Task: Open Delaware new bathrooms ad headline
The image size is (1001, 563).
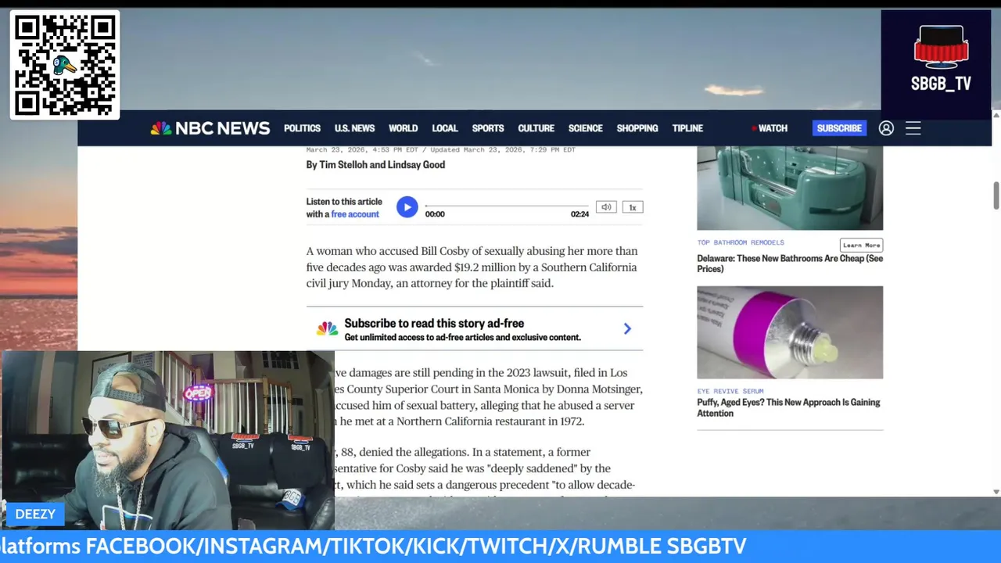Action: click(790, 264)
